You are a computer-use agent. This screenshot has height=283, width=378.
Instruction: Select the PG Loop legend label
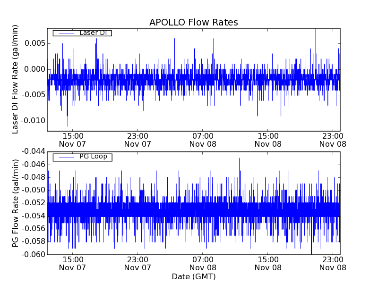coord(93,157)
